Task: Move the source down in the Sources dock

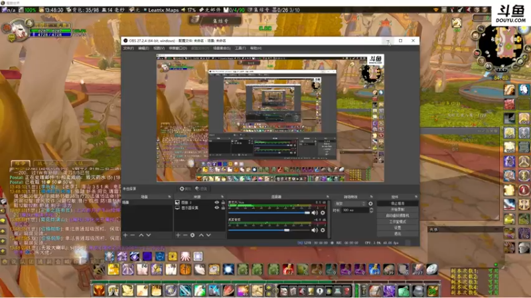Action: [x=208, y=235]
